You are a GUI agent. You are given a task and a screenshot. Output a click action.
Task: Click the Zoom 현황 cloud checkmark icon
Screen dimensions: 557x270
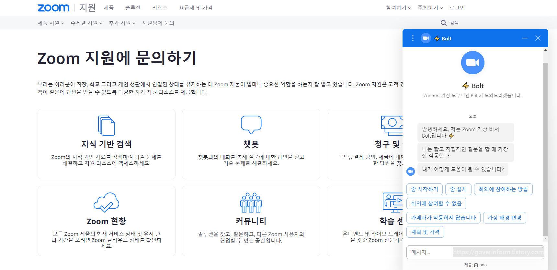107,202
